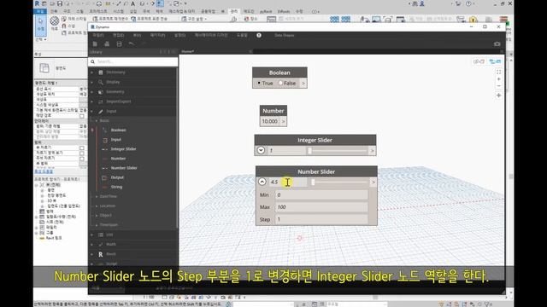
Task: Expand the Integer Slider node settings chevron
Action: (261, 150)
